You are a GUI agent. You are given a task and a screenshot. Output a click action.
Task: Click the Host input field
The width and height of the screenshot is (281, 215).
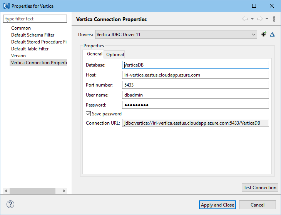pos(196,75)
